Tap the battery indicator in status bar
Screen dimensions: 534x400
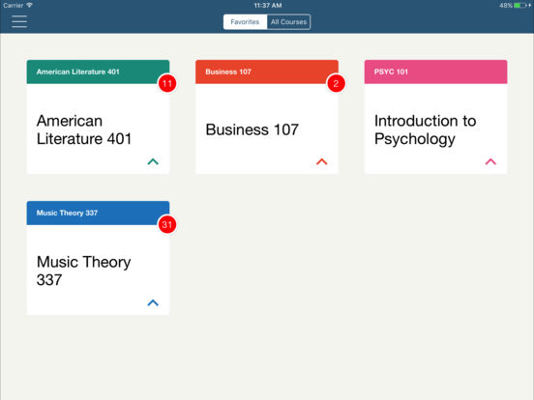(519, 5)
